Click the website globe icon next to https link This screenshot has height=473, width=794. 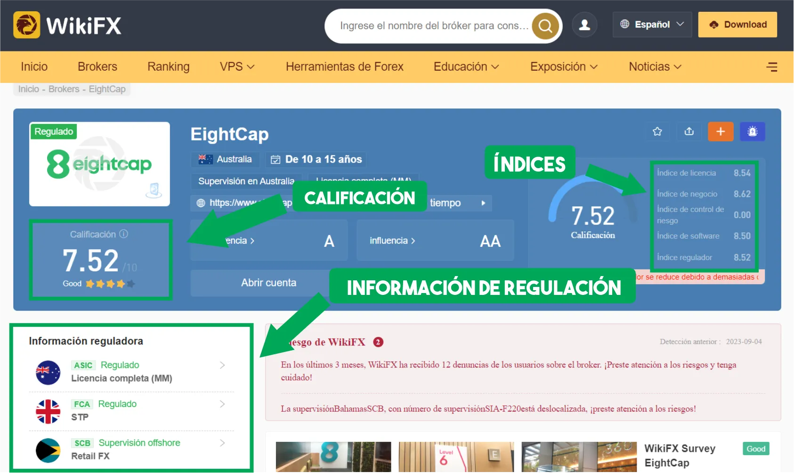[201, 203]
